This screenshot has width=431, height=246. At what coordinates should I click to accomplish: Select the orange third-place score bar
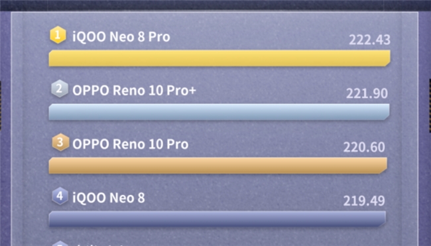click(218, 166)
